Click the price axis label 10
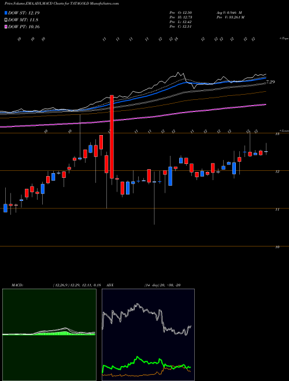 coord(277,247)
